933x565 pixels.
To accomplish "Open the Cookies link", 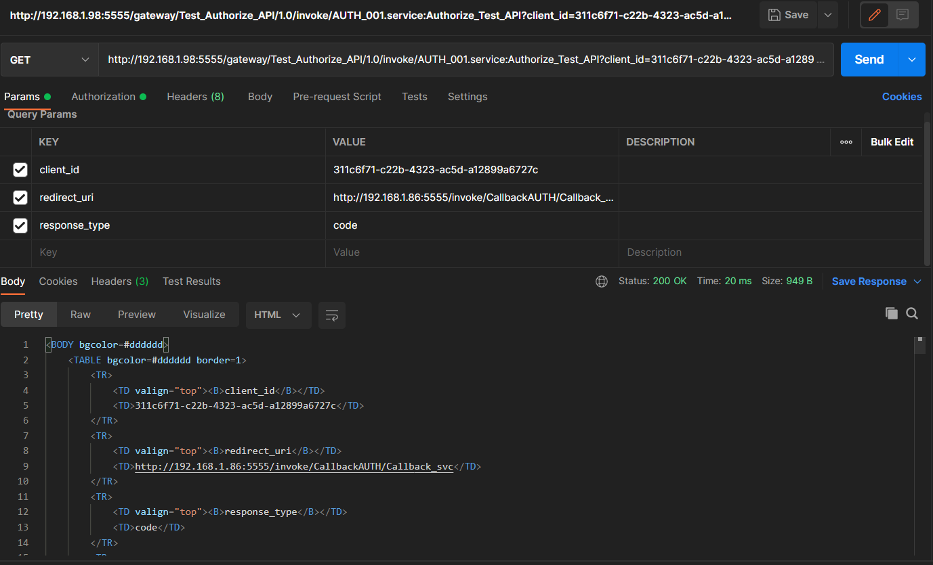I will (x=901, y=97).
